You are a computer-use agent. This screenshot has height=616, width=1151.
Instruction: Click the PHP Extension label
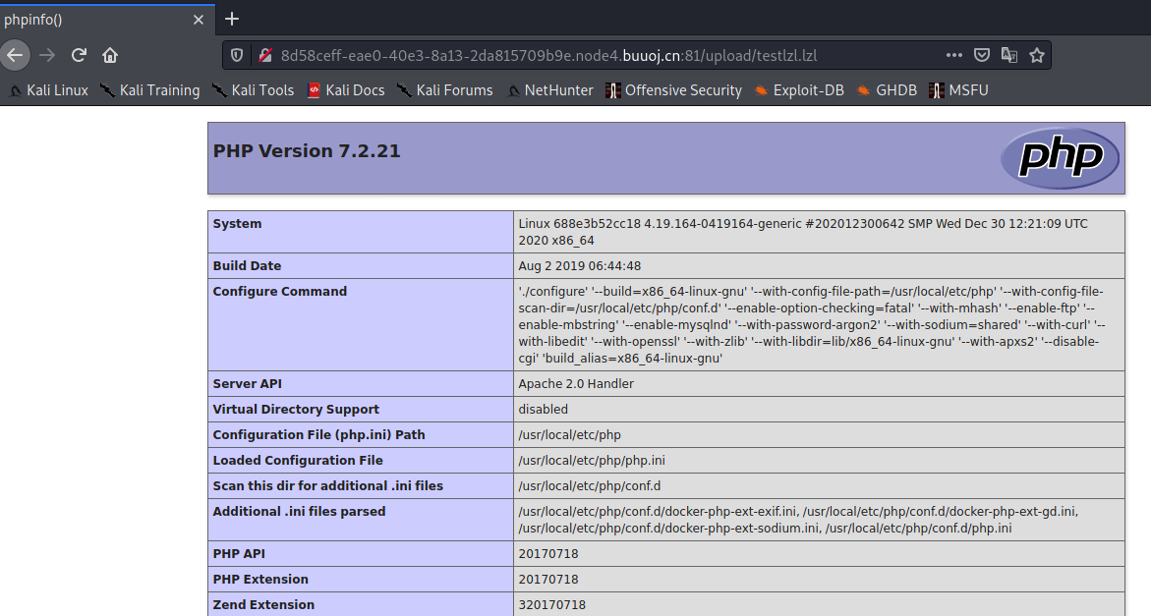coord(260,580)
